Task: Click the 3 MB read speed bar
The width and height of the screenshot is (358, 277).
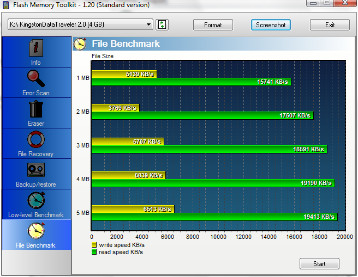Action: tap(208, 149)
